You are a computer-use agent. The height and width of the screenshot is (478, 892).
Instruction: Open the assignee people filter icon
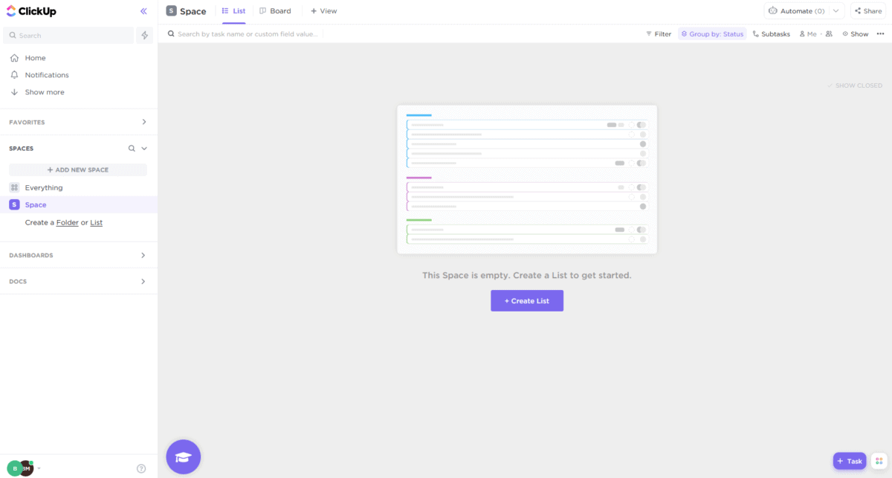tap(829, 33)
